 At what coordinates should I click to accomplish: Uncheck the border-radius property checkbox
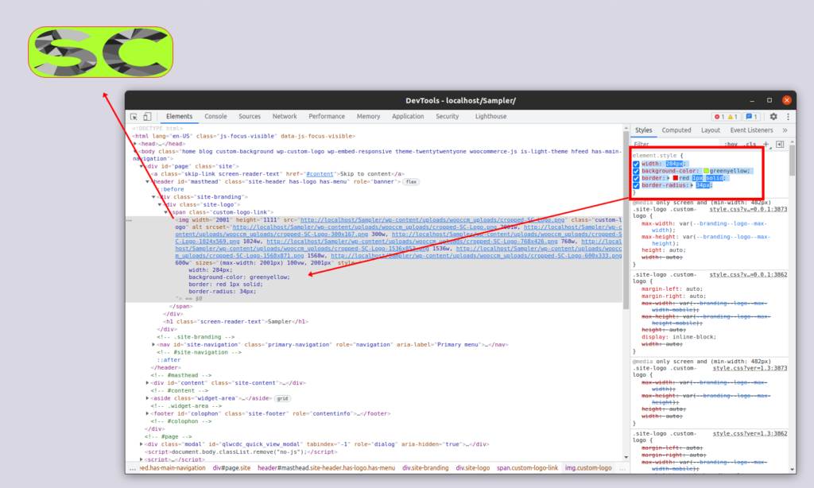click(636, 185)
